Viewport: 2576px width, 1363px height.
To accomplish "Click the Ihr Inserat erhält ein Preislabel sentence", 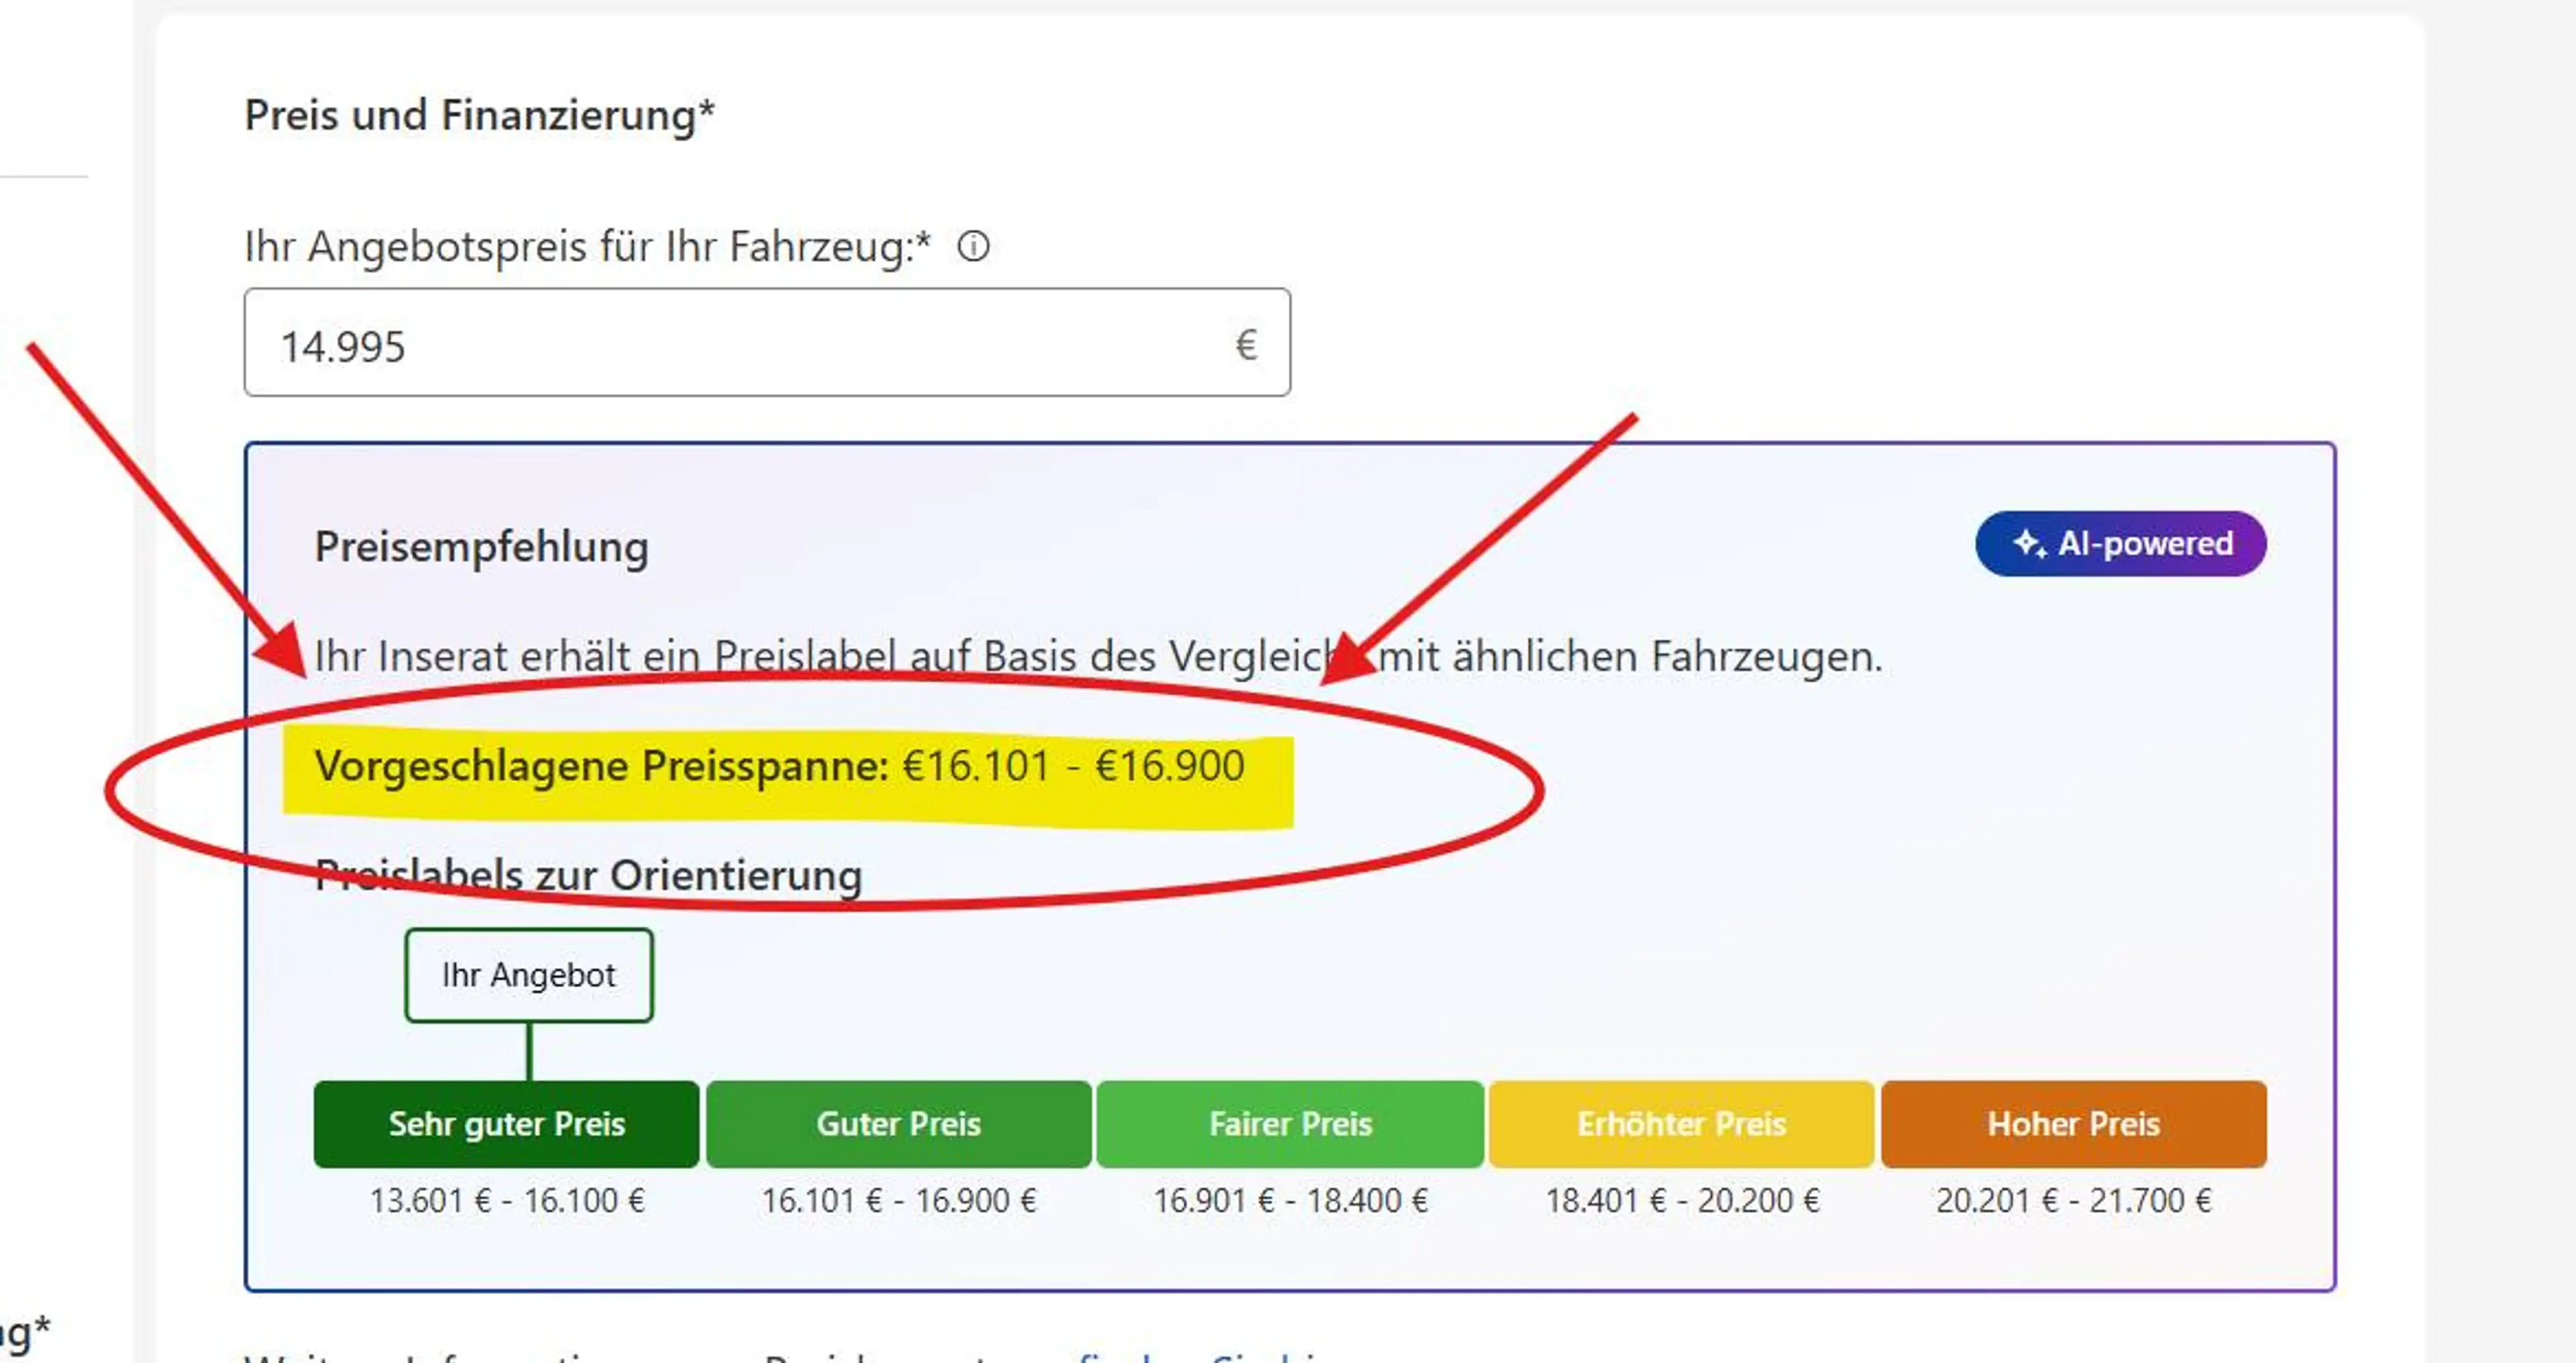I will click(x=1098, y=657).
